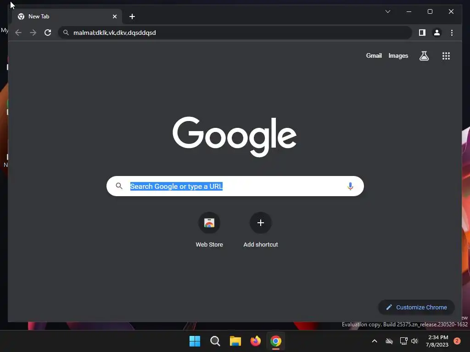Click Customize Chrome button
The height and width of the screenshot is (352, 470).
(x=416, y=308)
